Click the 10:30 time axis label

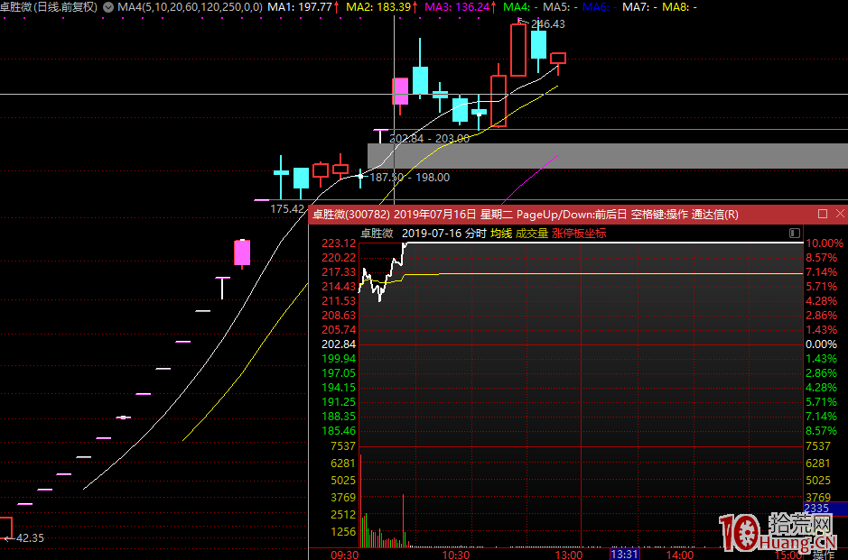(456, 555)
